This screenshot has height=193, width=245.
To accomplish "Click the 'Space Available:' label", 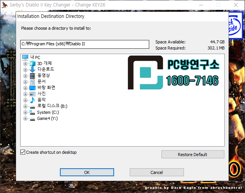I will click(x=170, y=42).
